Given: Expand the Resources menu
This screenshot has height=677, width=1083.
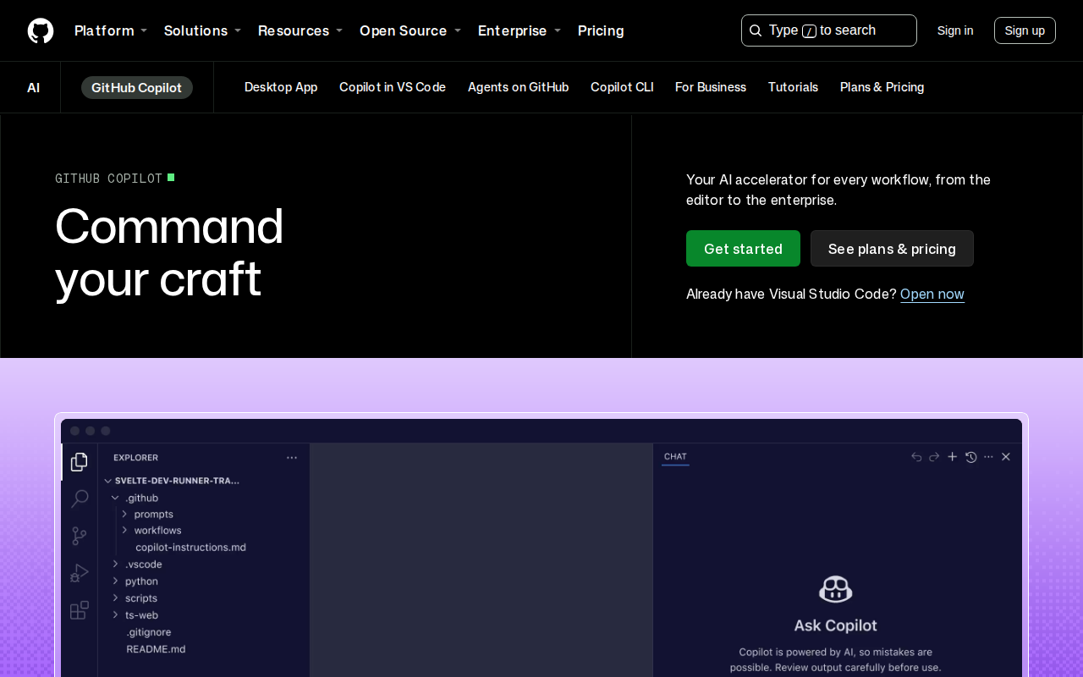Looking at the screenshot, I should pyautogui.click(x=300, y=30).
